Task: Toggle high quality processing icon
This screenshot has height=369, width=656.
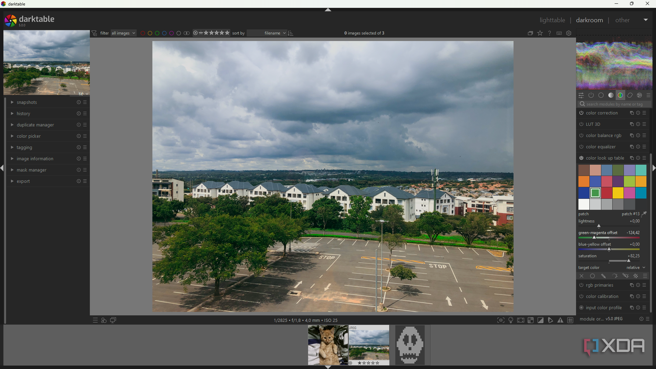Action: coord(521,320)
